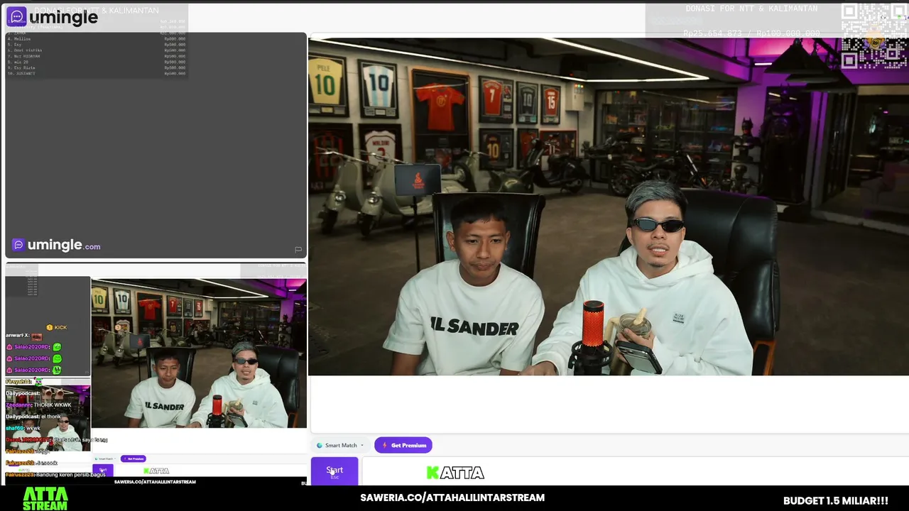Open the Smart Match dropdown
Screen dimensions: 909x511
point(340,446)
